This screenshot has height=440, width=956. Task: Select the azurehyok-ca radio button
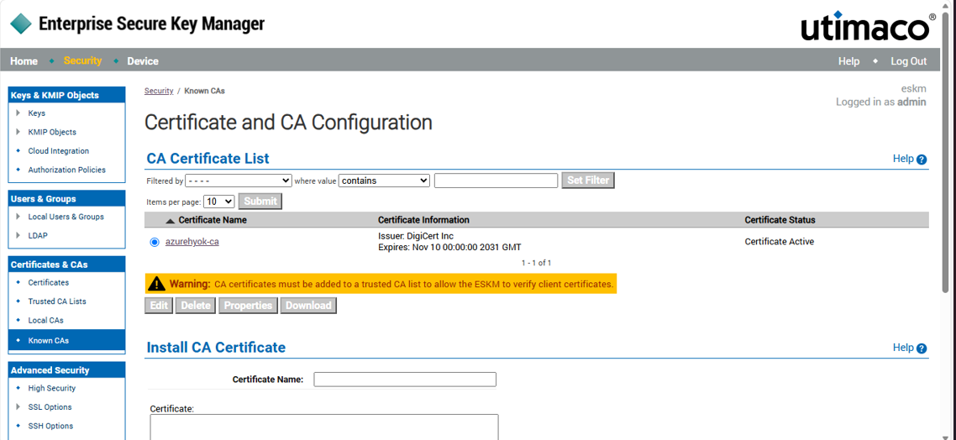point(155,243)
